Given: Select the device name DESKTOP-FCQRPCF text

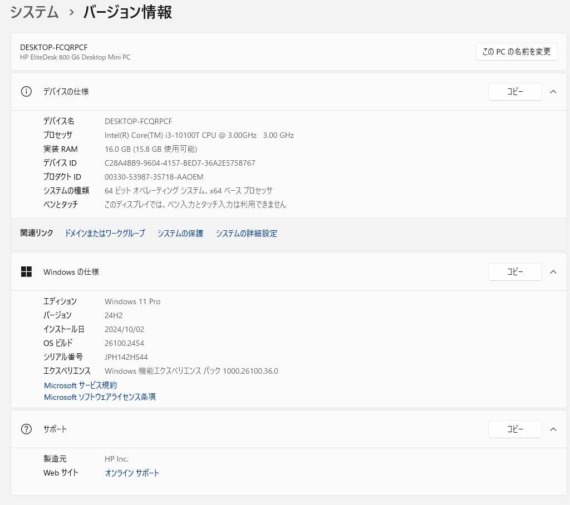Looking at the screenshot, I should click(x=138, y=121).
